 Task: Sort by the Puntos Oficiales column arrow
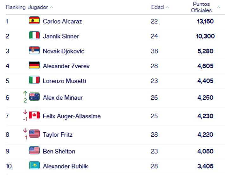(218, 7)
